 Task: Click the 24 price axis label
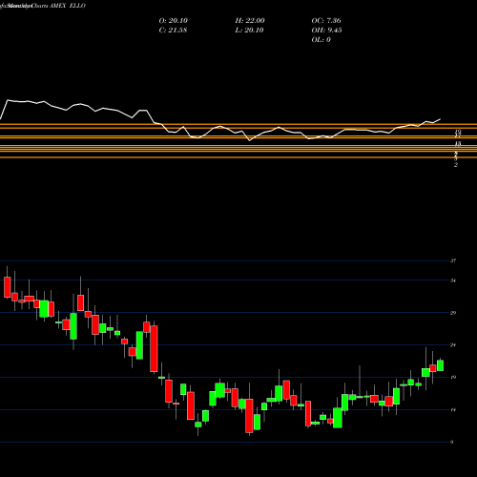coord(453,345)
